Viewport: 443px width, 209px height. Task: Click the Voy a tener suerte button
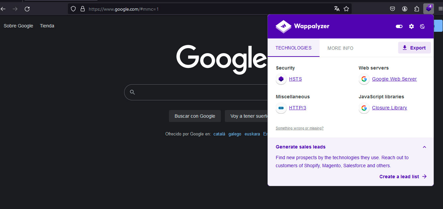click(246, 116)
